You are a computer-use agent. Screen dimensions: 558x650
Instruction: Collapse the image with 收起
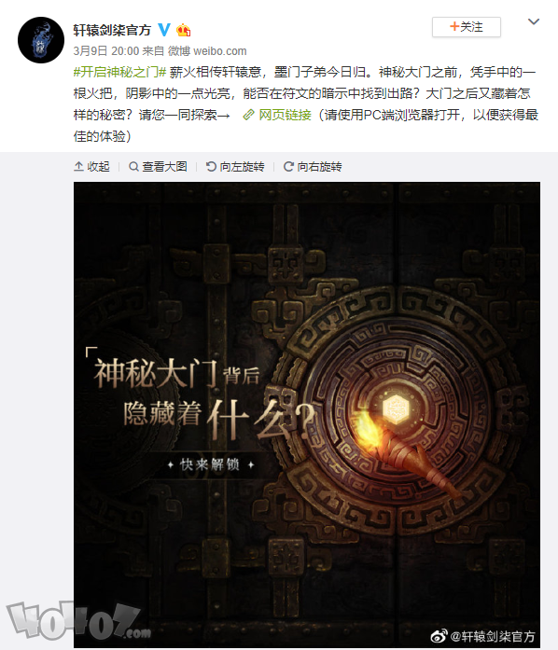pos(91,167)
